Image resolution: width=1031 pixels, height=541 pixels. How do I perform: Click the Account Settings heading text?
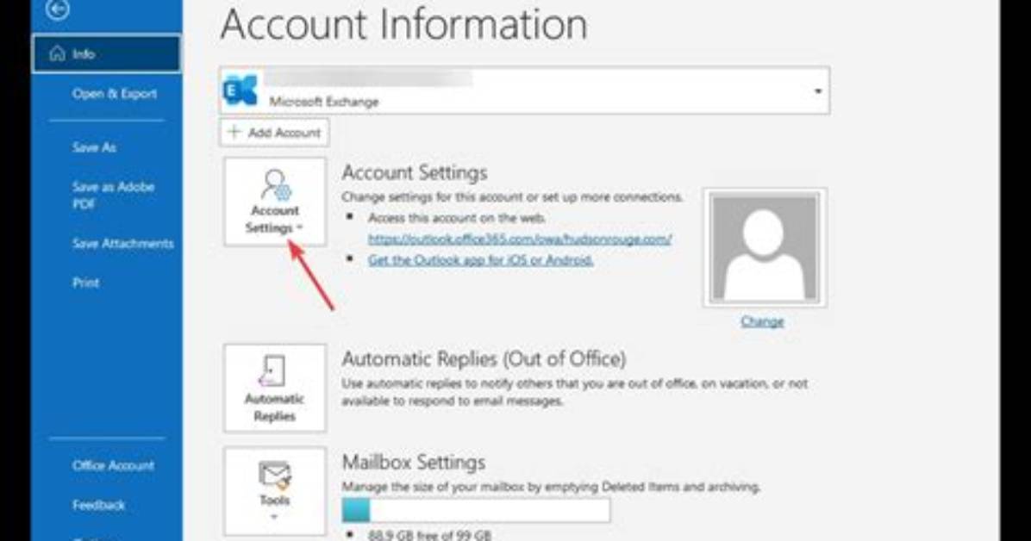point(415,173)
